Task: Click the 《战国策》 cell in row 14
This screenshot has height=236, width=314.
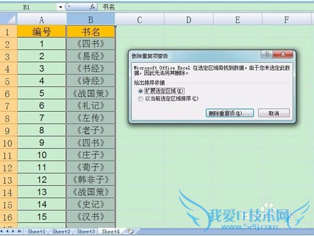Action: 90,192
